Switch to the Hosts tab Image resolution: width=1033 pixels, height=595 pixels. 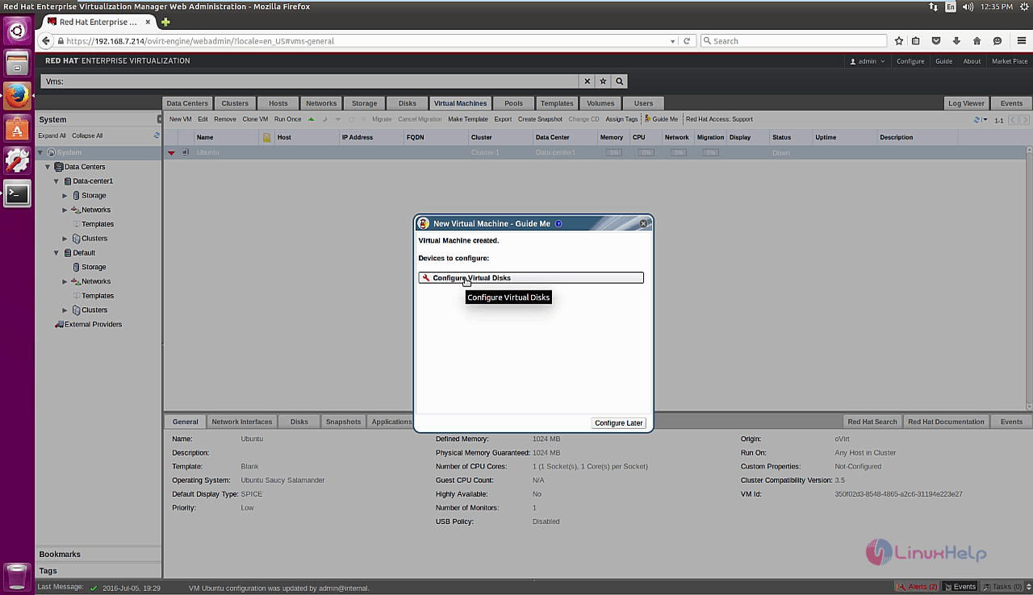point(278,103)
